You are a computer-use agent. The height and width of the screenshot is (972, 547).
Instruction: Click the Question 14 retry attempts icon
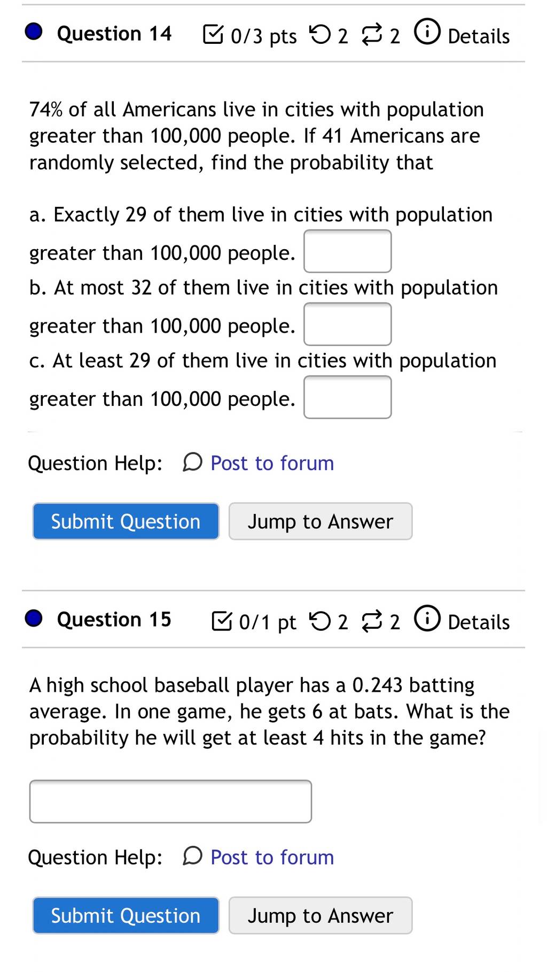(x=320, y=35)
